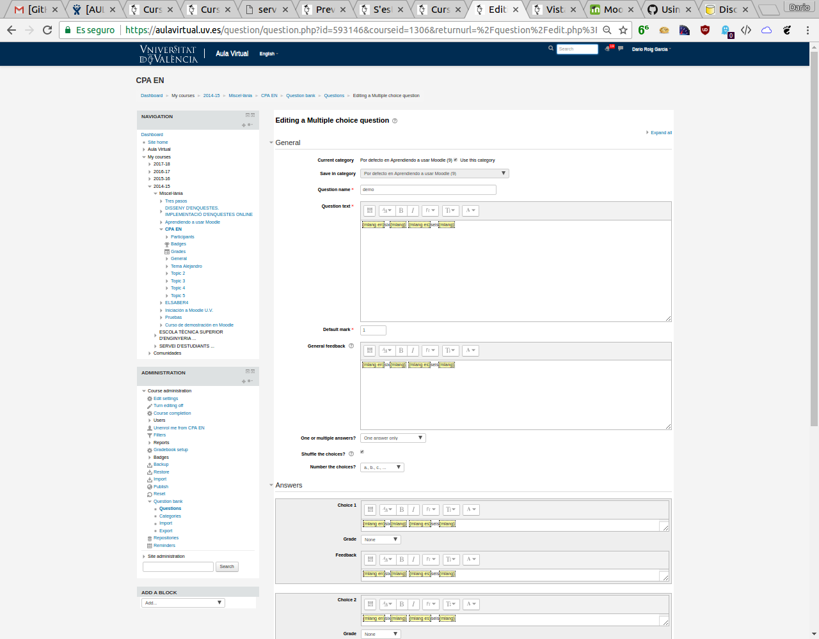Image resolution: width=819 pixels, height=639 pixels.
Task: Click into the Question name field
Action: 428,190
